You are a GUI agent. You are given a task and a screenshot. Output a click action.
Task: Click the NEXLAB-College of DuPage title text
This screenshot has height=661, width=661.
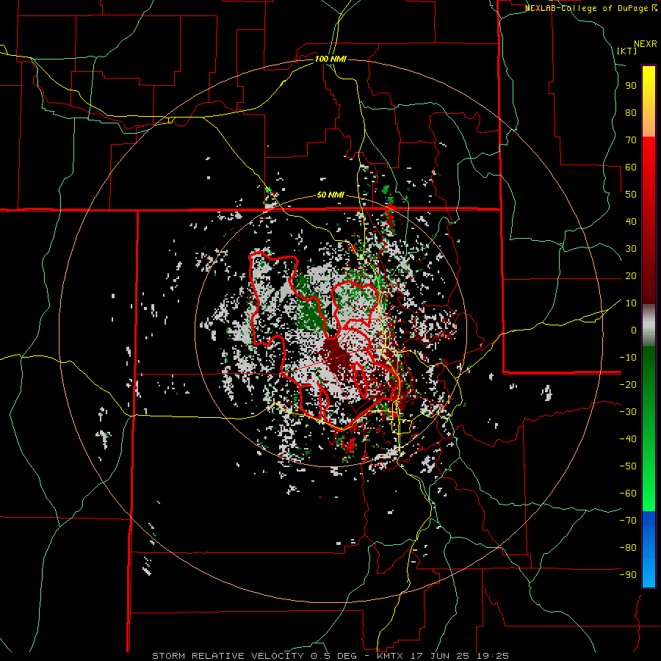coord(590,8)
